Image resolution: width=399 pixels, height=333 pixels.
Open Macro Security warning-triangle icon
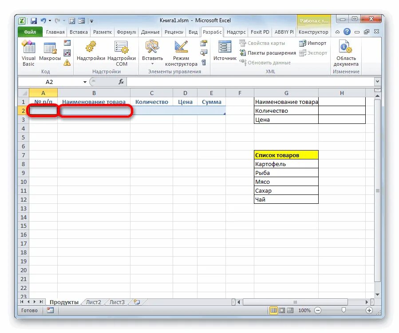coord(67,62)
